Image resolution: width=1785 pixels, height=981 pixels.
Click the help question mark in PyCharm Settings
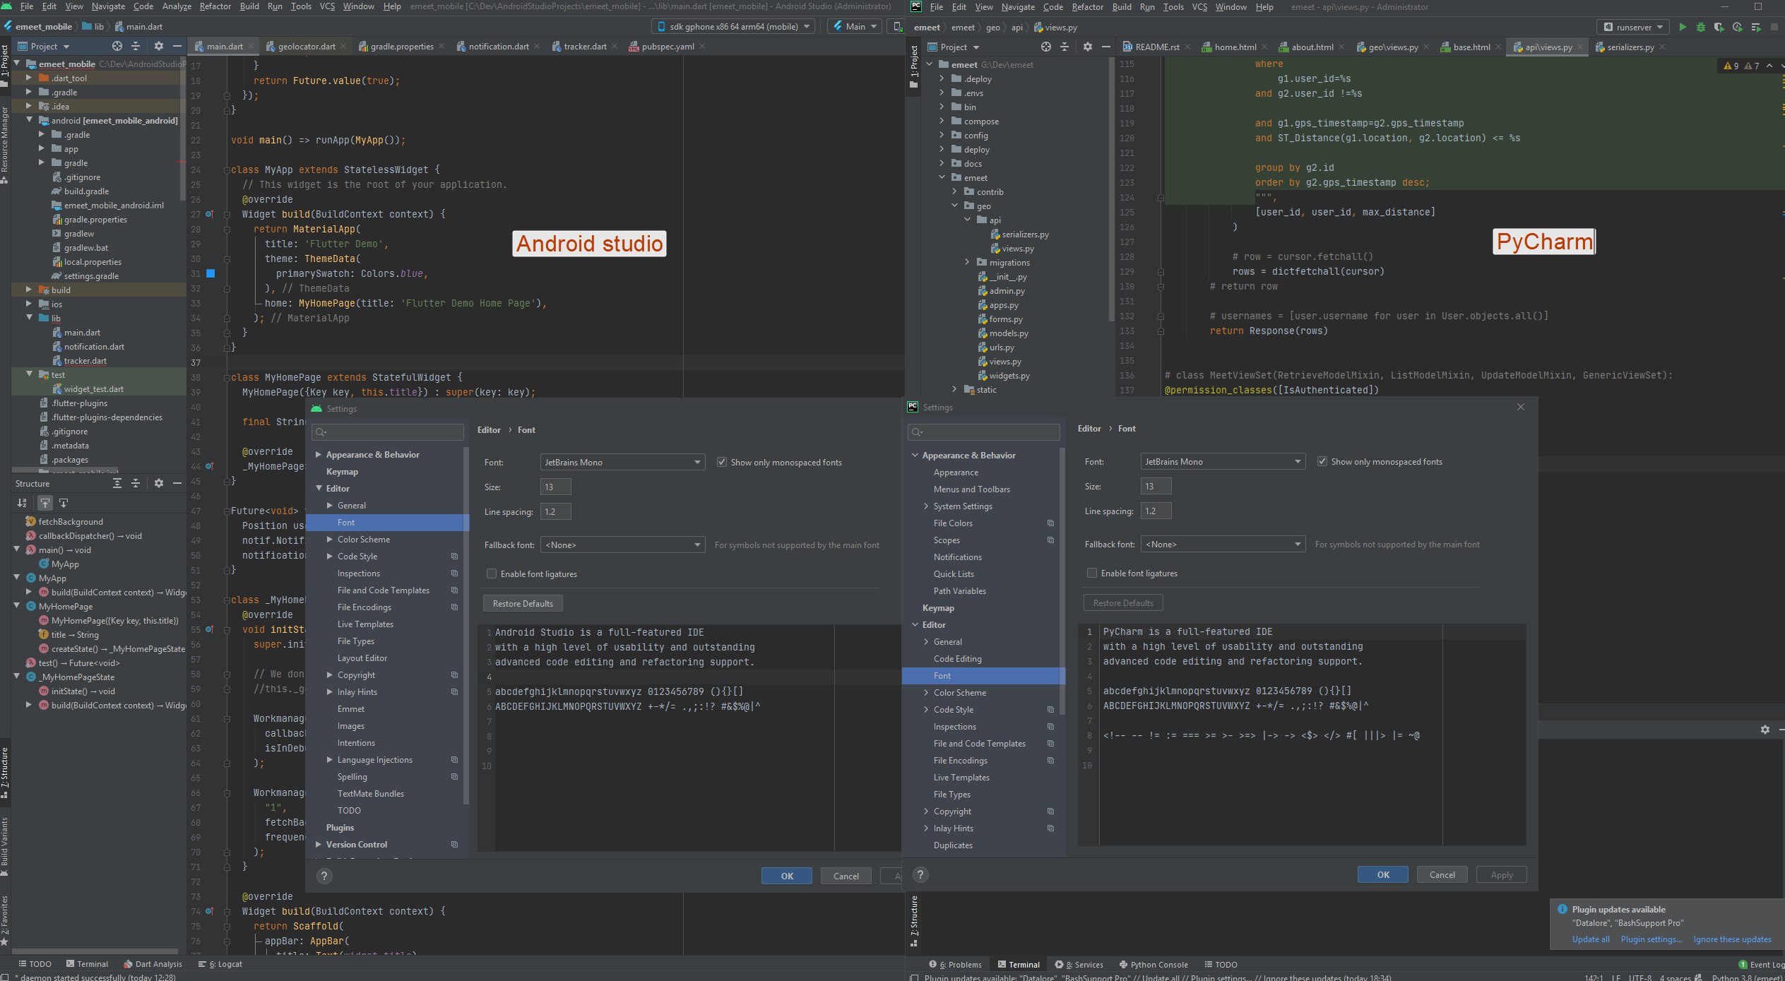point(920,875)
